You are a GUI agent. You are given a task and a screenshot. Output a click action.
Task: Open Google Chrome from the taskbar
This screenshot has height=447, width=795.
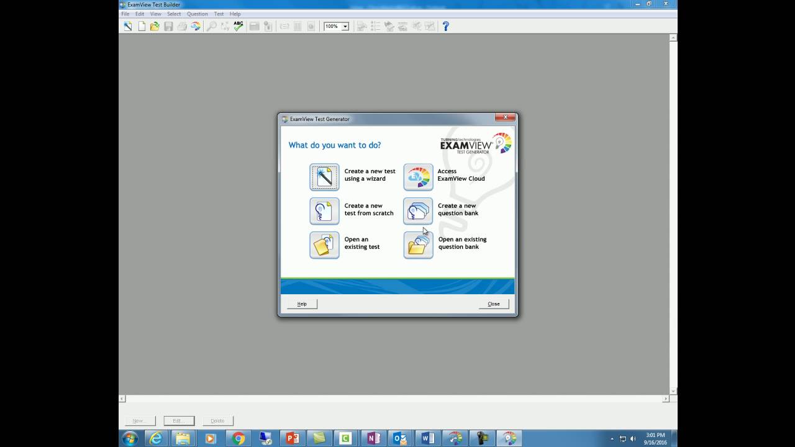click(238, 438)
